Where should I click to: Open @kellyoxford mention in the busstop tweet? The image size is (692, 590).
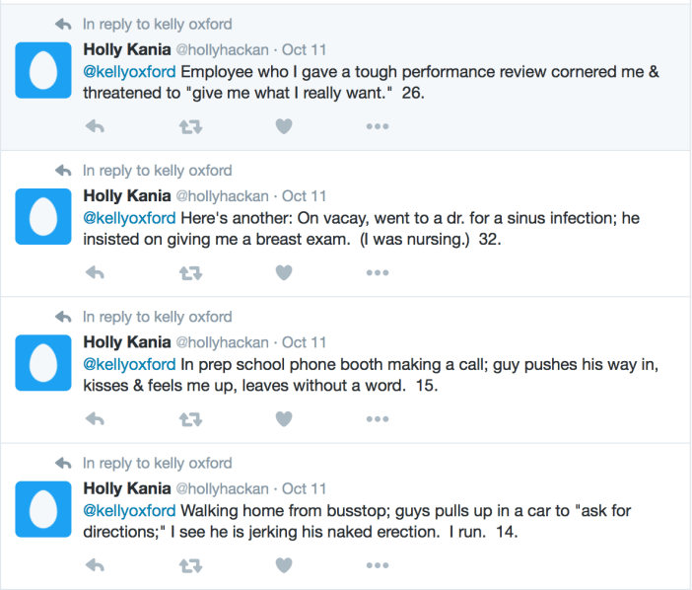coord(129,510)
